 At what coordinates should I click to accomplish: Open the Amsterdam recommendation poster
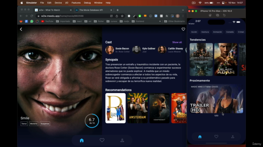(137, 108)
